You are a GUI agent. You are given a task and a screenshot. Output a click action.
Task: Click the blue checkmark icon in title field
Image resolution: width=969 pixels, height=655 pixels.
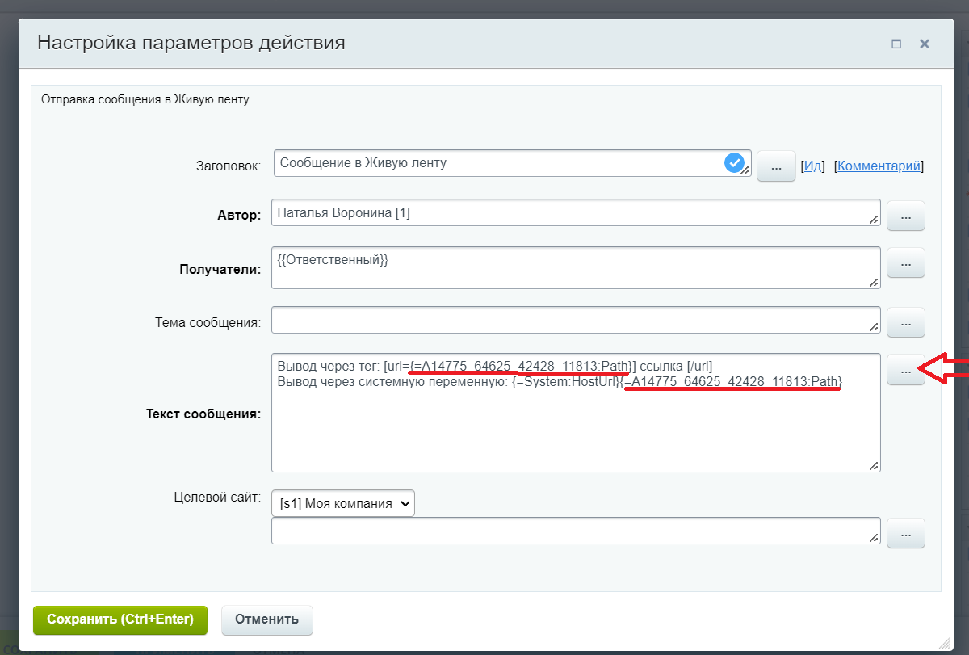pos(734,163)
